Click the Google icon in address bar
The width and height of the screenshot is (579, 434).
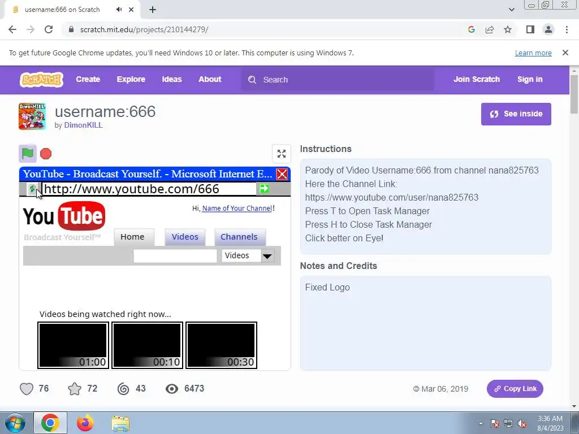471,29
